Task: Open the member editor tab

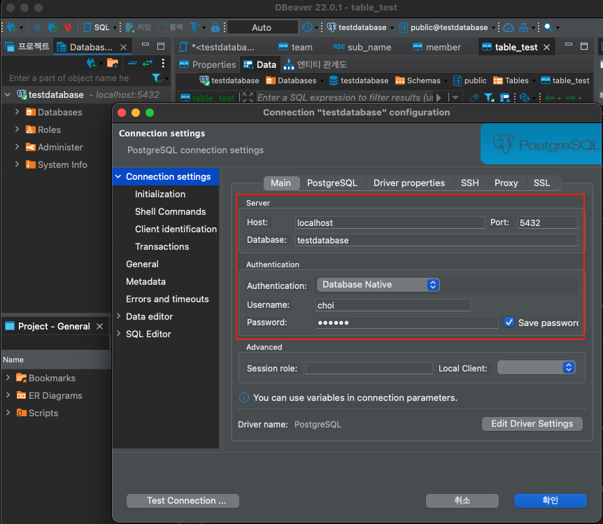Action: (437, 47)
